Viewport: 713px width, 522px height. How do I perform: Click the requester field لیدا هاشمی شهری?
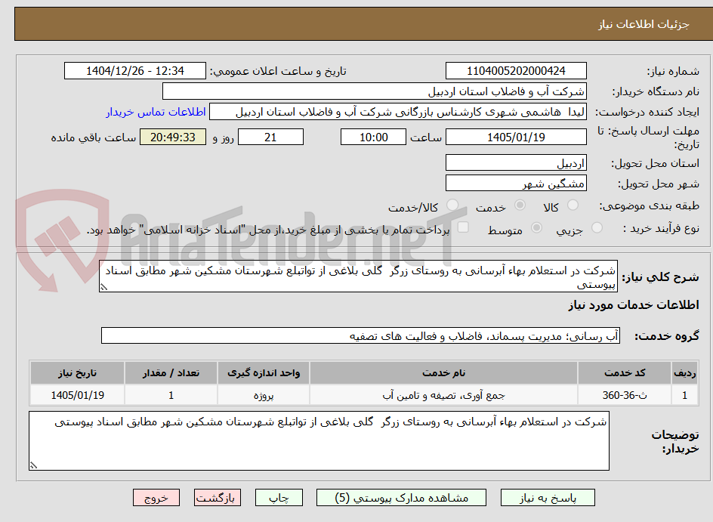pyautogui.click(x=398, y=112)
